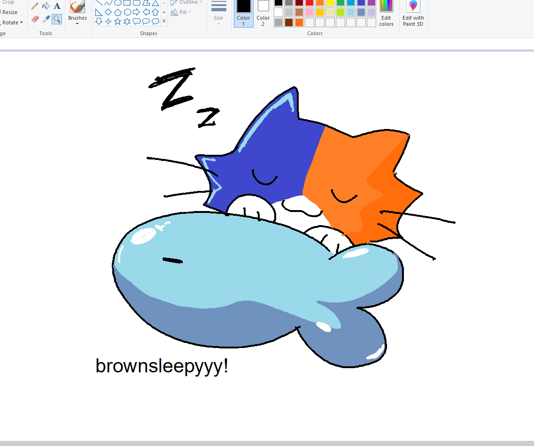
Task: Choose the right arrow shape
Action: [137, 13]
